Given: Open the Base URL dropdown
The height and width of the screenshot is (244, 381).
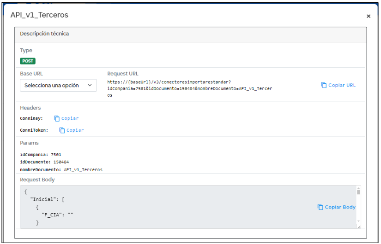Looking at the screenshot, I should (58, 85).
